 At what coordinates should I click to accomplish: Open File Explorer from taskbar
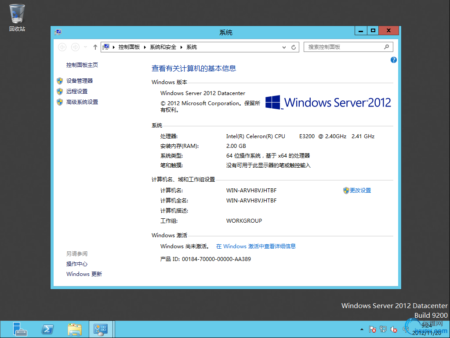click(x=75, y=329)
